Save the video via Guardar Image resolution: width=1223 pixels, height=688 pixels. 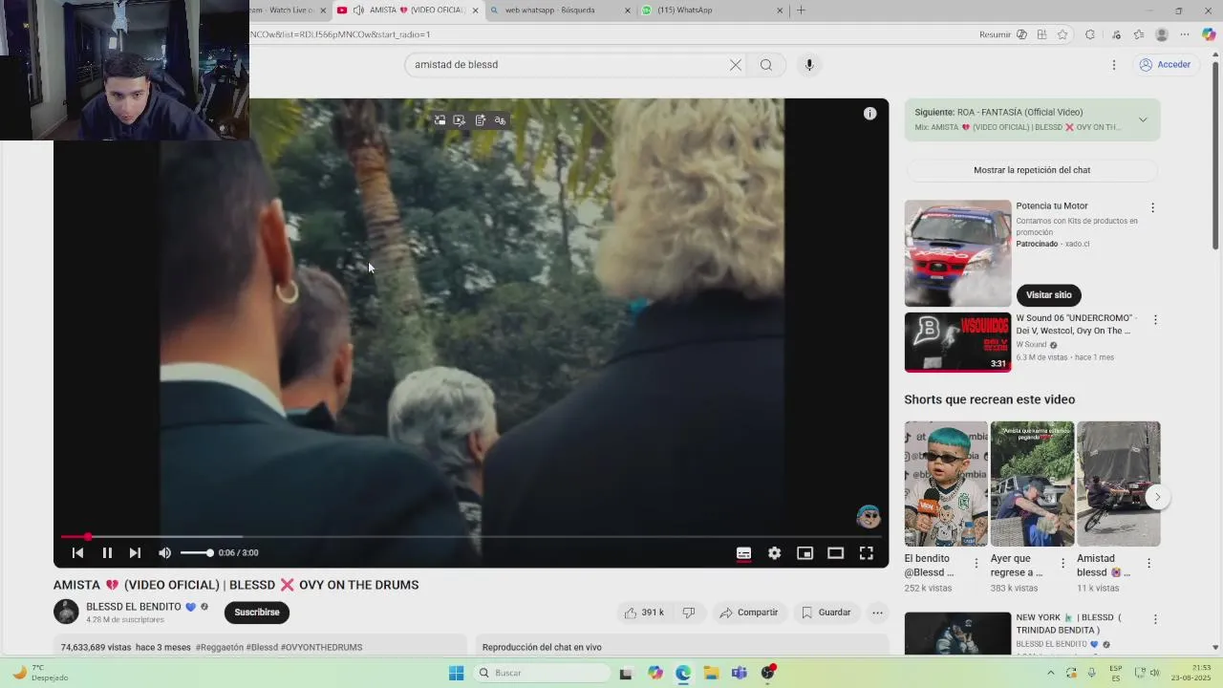tap(826, 613)
